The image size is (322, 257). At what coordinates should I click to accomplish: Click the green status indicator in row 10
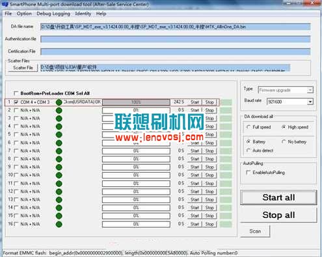coord(59,175)
